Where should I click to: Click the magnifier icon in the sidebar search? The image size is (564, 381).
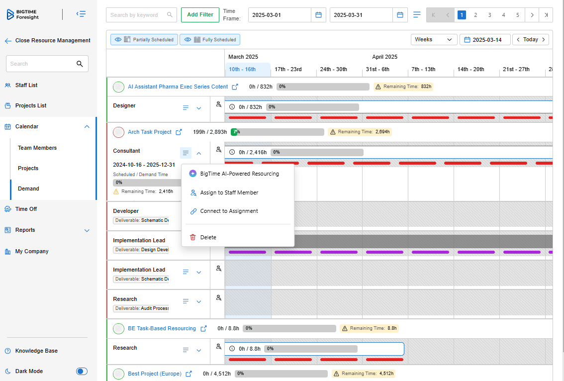(80, 64)
